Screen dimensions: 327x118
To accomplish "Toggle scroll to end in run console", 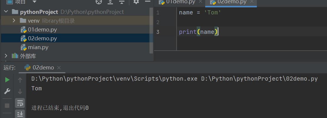I will pyautogui.click(x=20, y=114).
